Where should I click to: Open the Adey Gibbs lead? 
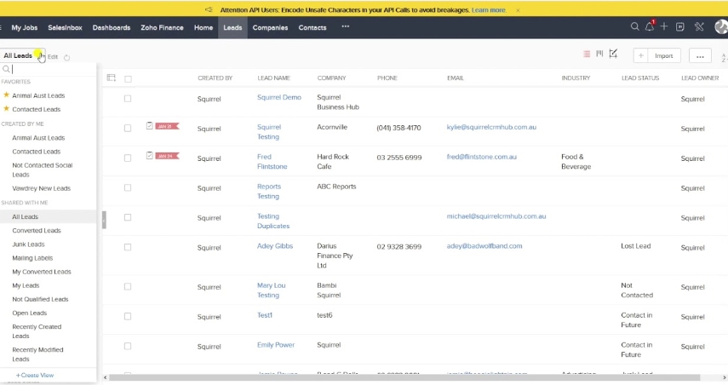click(x=275, y=245)
